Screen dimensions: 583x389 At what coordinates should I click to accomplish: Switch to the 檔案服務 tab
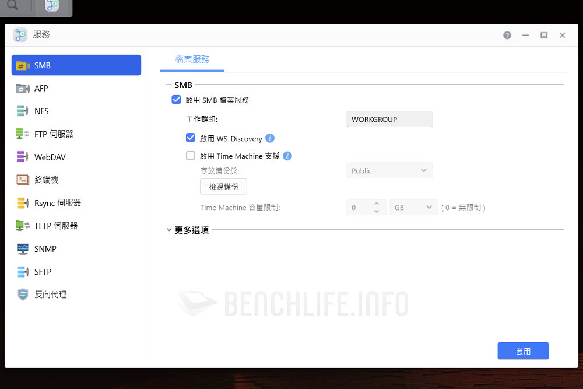point(192,59)
